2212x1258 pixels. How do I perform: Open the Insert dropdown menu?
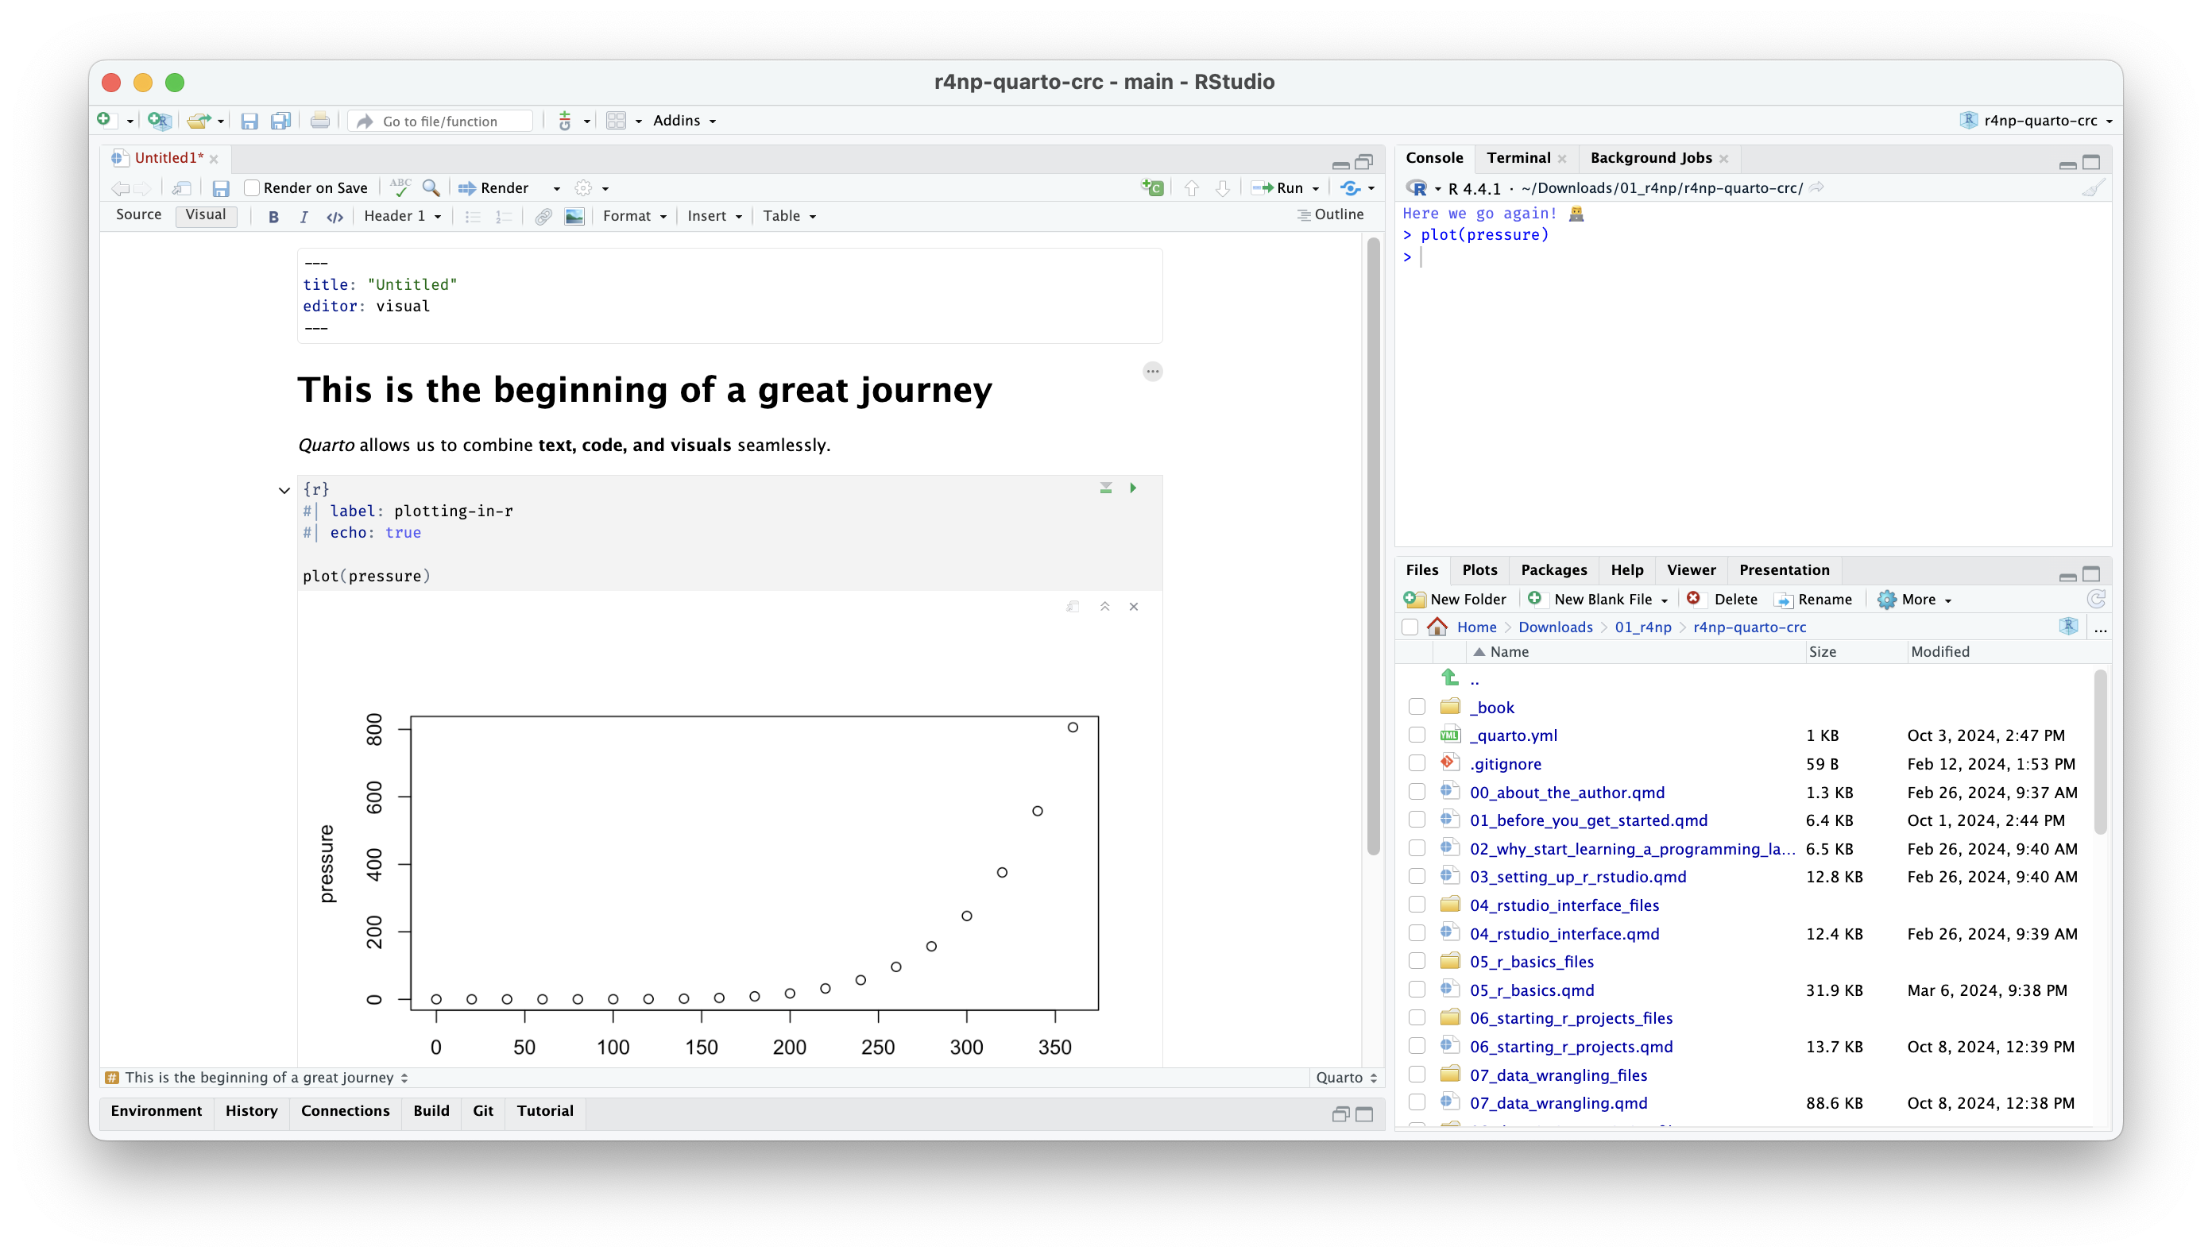click(714, 216)
